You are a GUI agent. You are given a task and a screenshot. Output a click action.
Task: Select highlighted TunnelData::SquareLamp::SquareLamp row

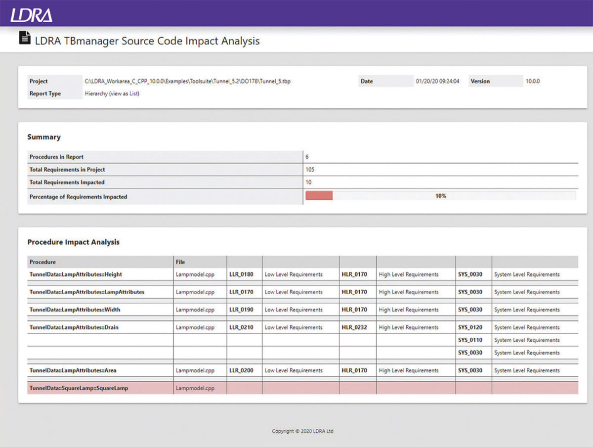(302, 388)
